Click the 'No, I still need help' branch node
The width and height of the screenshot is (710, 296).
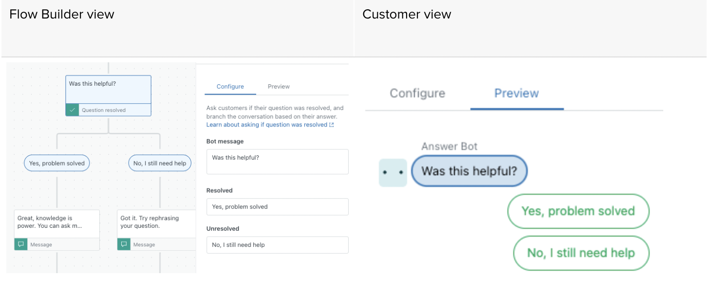(159, 163)
